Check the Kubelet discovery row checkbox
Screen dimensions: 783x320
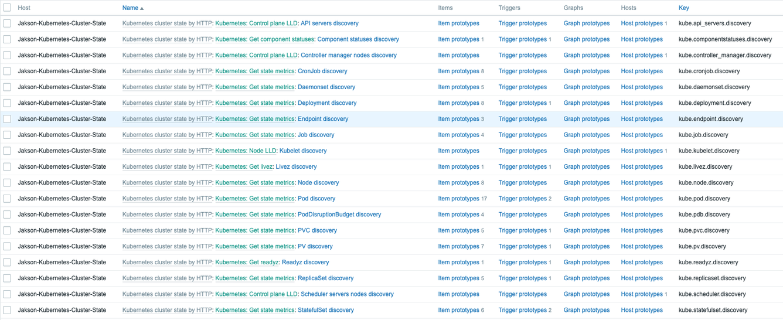7,151
